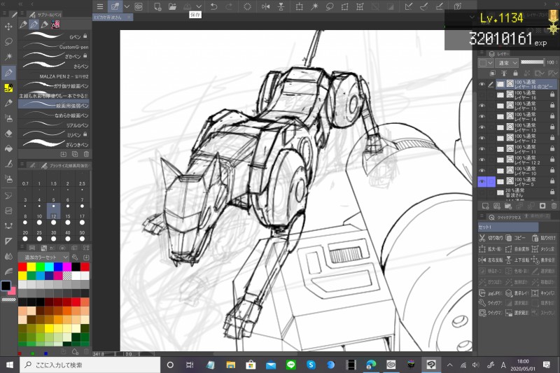Screen dimensions: 560x373
Task: Select the Move layer tool
Action: click(9, 26)
